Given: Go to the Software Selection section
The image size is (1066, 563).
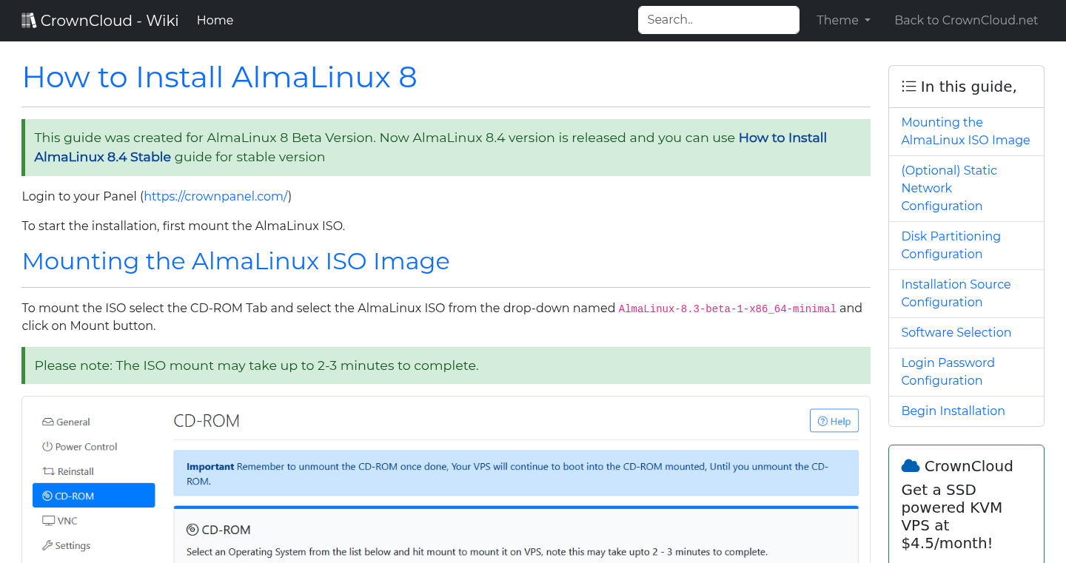Looking at the screenshot, I should click(956, 332).
